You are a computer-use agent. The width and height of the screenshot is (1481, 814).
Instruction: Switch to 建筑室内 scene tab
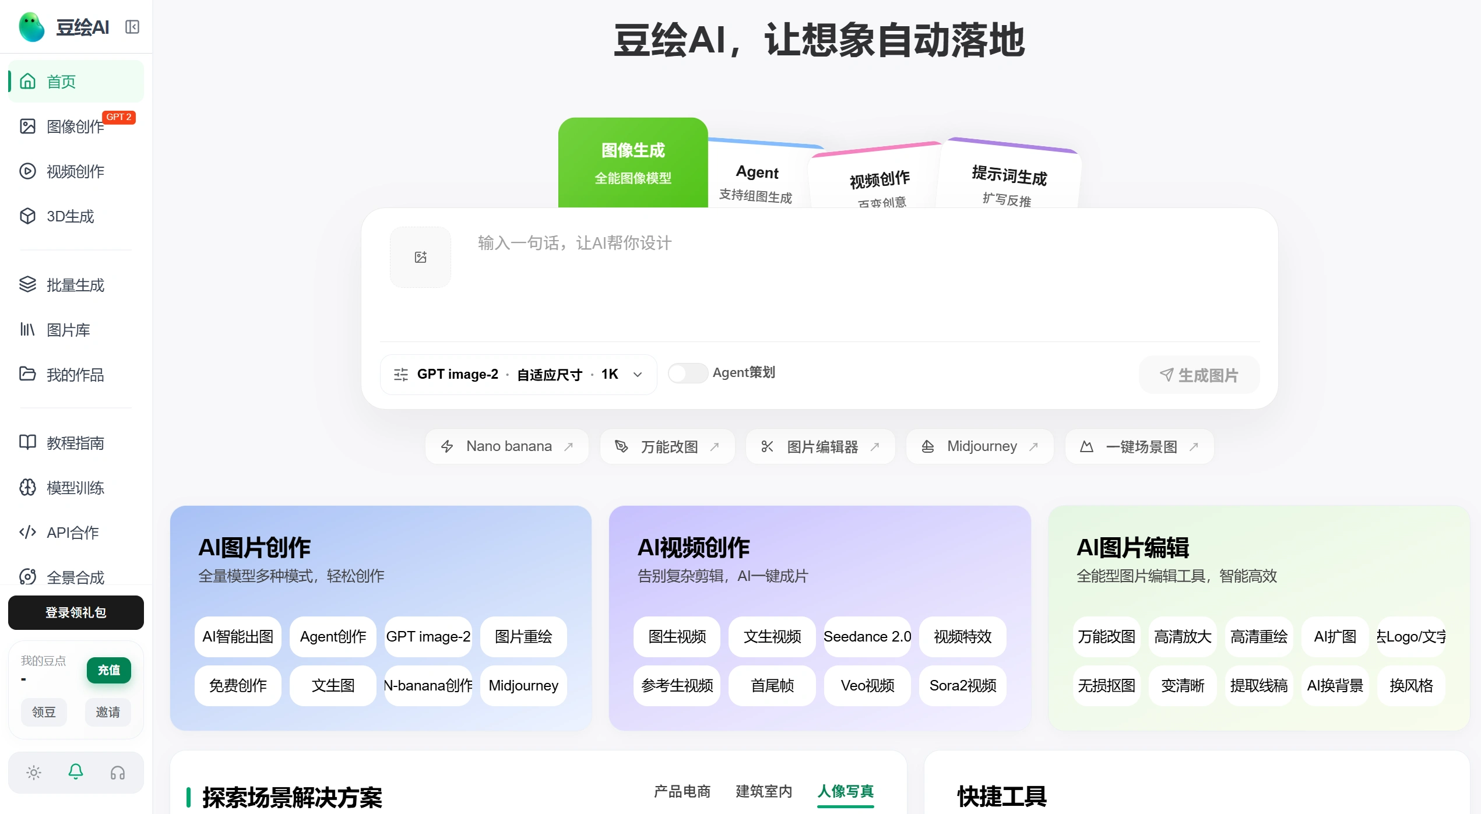tap(764, 791)
